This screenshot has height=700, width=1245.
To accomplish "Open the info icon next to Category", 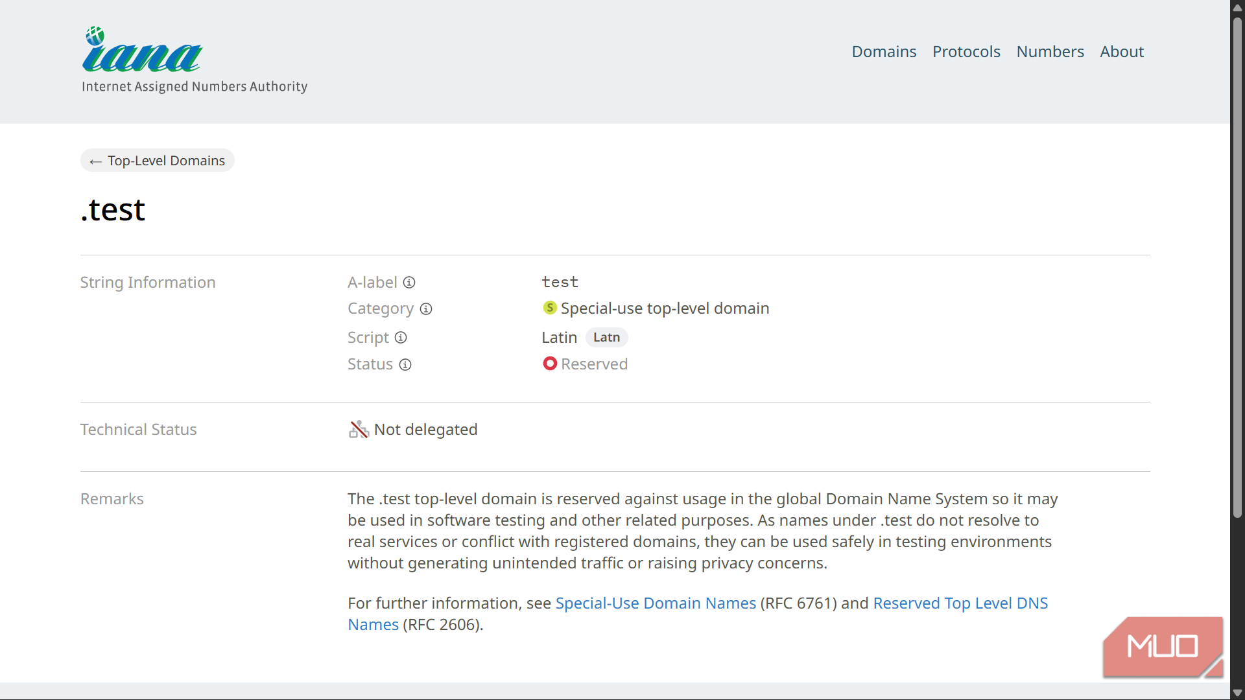I will pyautogui.click(x=426, y=309).
